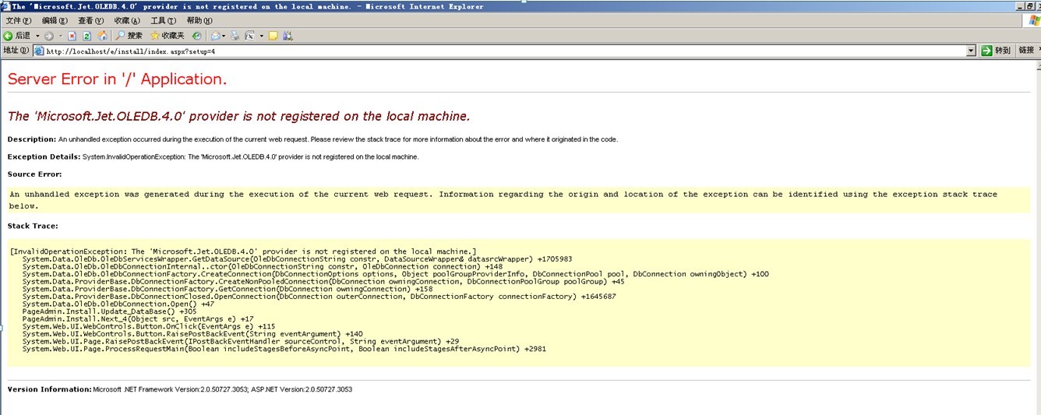Click the Mail envelope icon

(x=214, y=36)
